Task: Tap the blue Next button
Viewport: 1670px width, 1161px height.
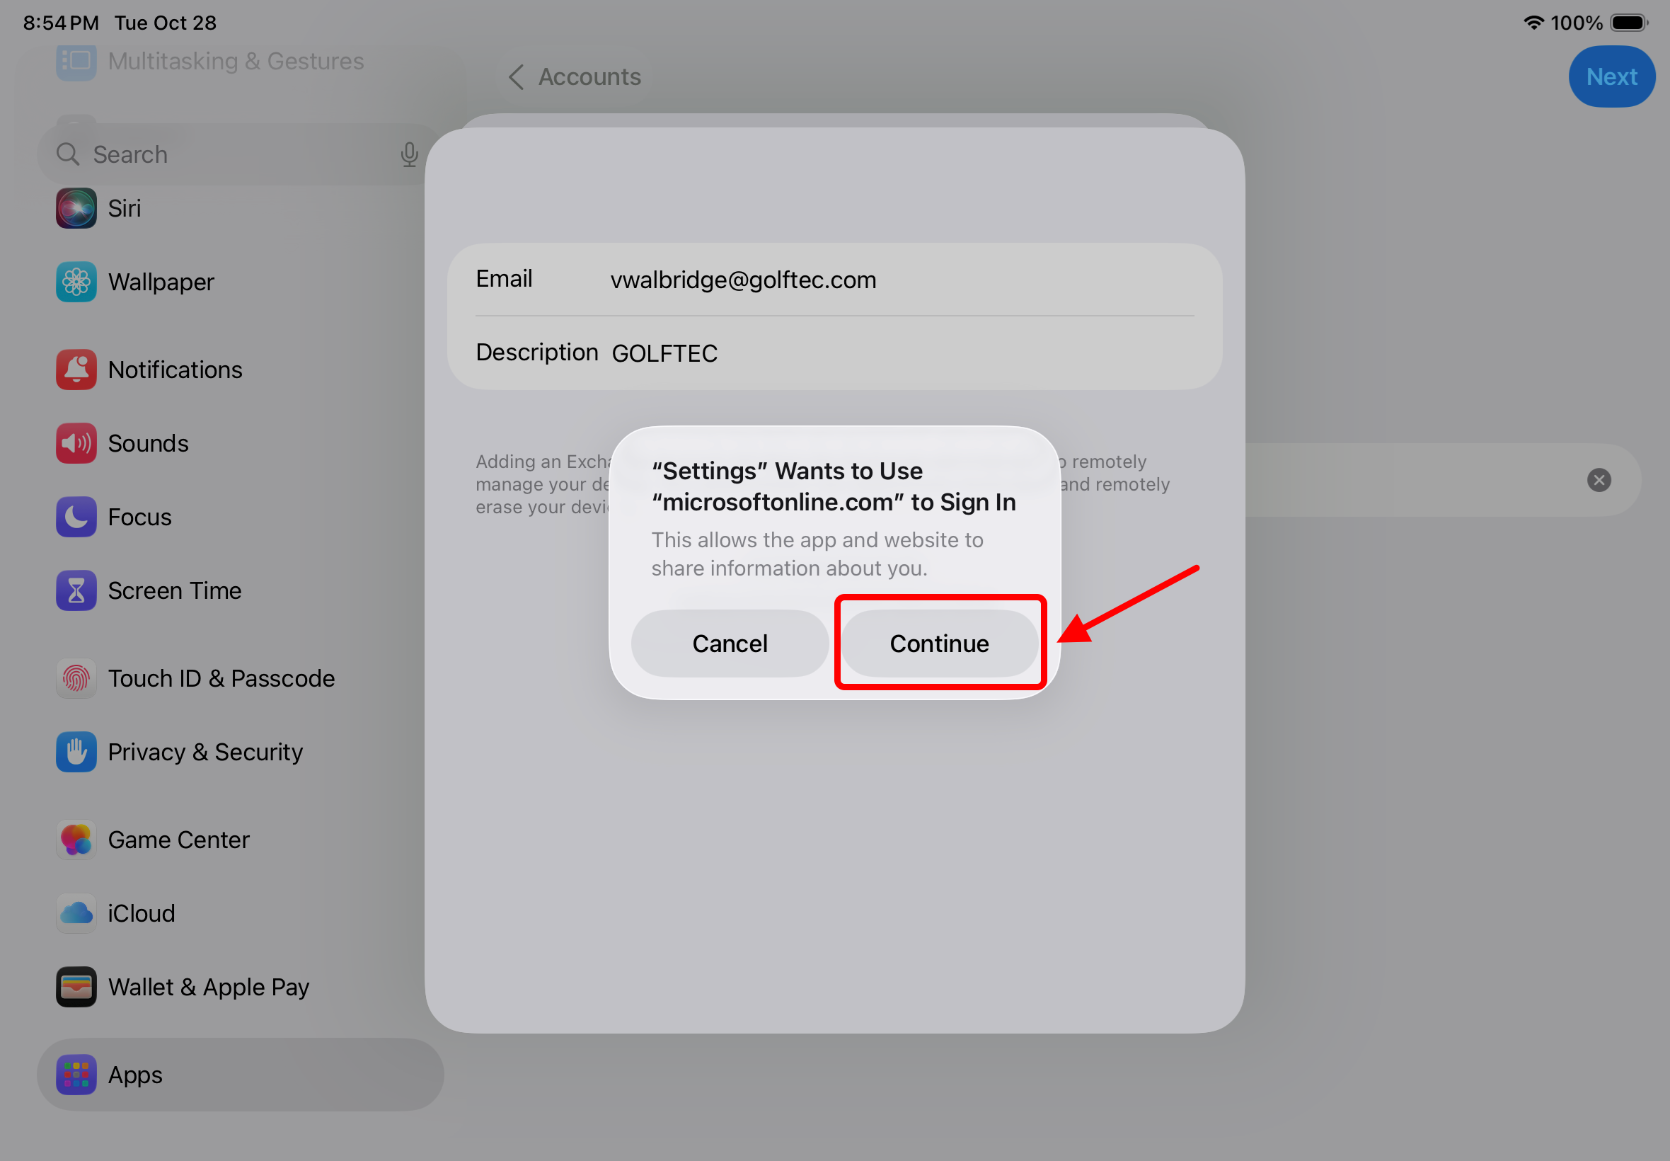Action: click(x=1611, y=77)
